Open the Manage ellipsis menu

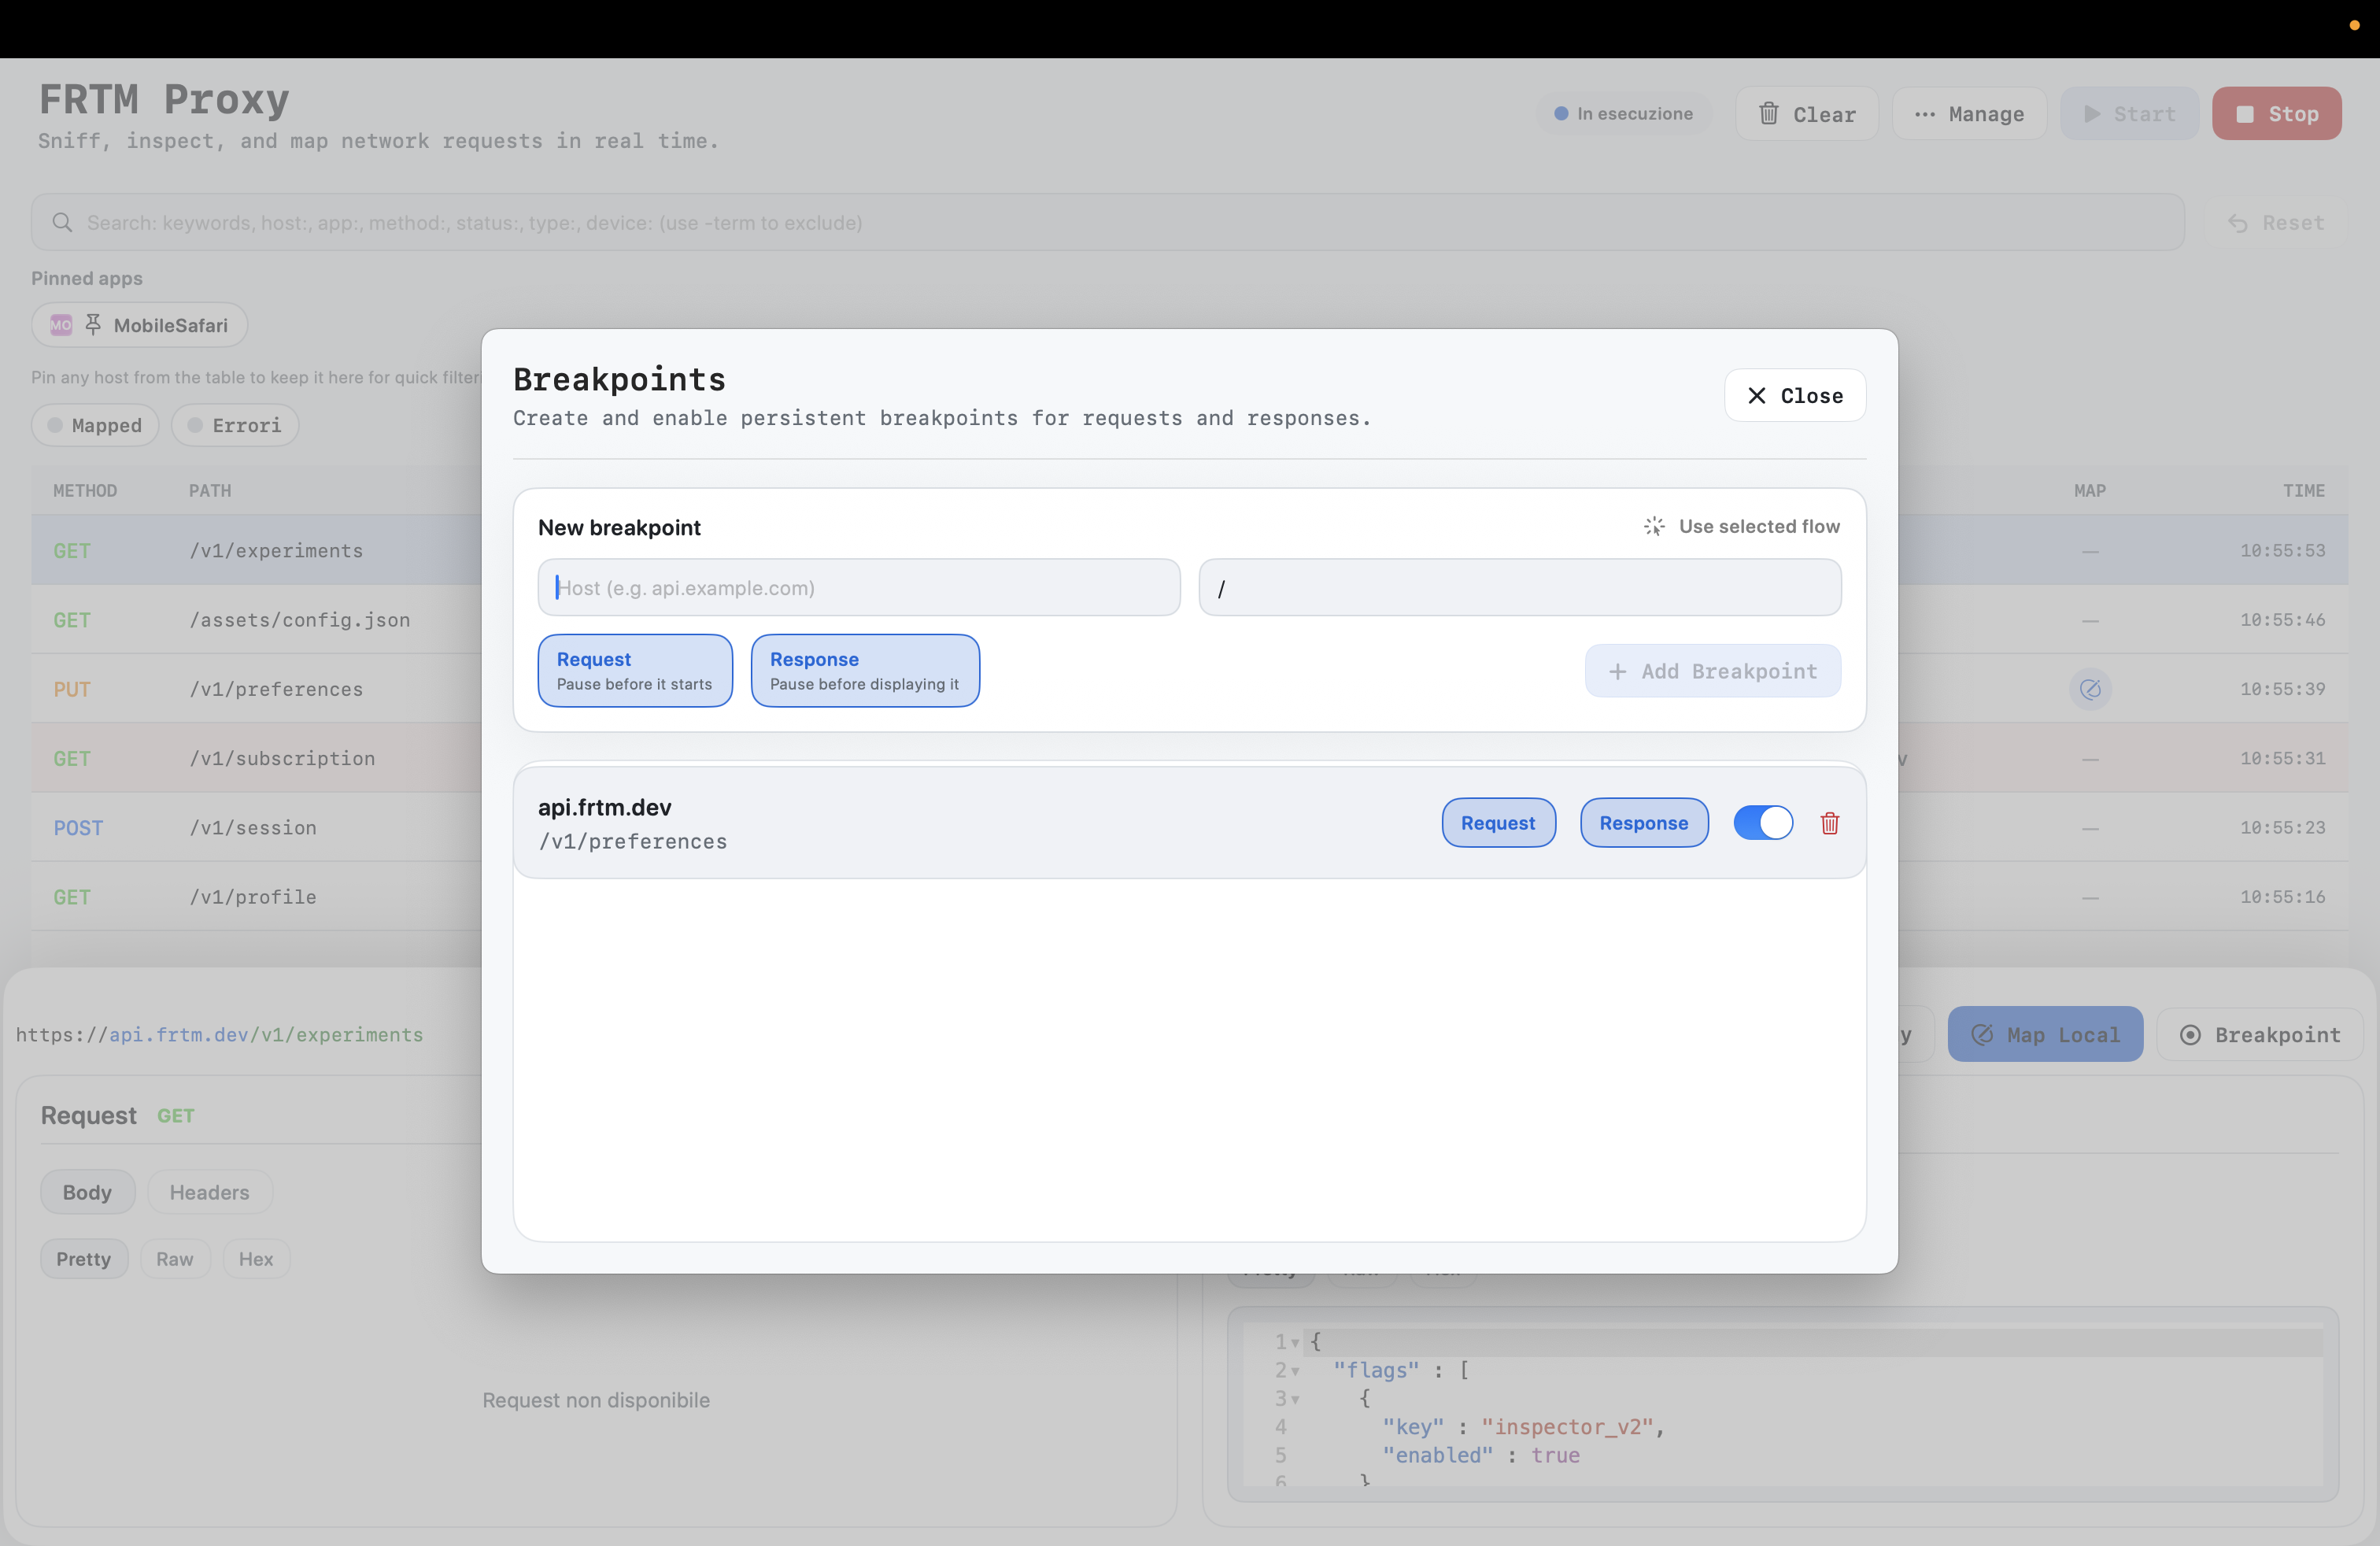1924,114
